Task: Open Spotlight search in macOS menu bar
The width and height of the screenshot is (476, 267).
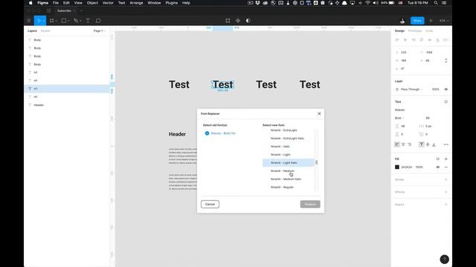Action: click(x=436, y=3)
